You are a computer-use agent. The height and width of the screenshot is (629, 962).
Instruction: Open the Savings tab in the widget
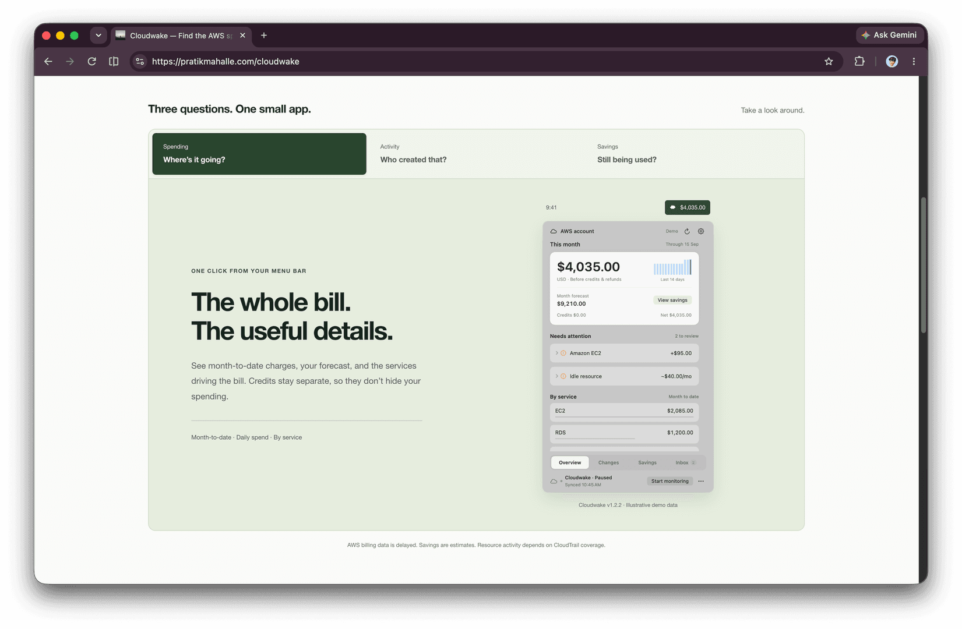(647, 462)
